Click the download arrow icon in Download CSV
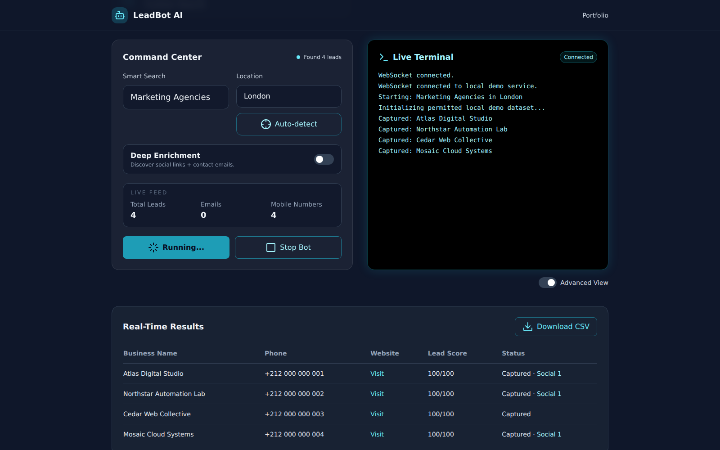 coord(528,327)
